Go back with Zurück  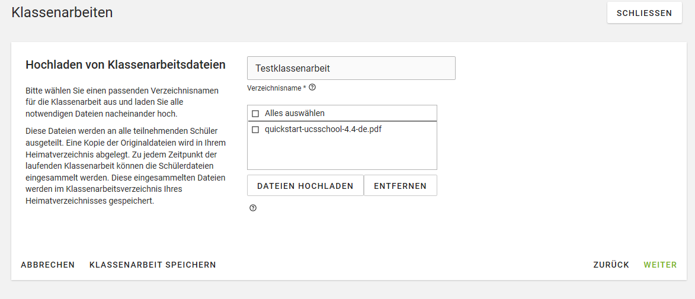[611, 265]
